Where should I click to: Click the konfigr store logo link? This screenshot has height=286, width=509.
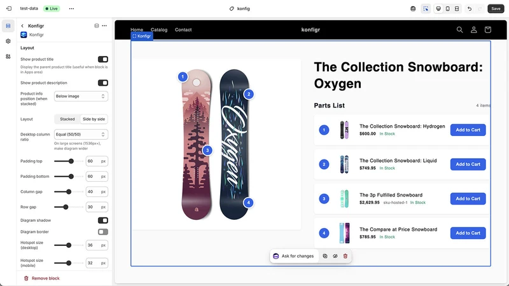(310, 30)
